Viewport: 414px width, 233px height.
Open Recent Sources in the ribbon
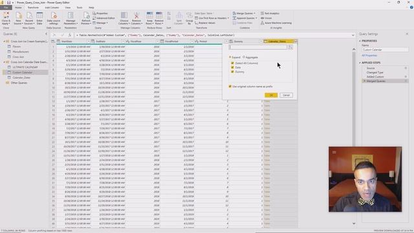pyautogui.click(x=29, y=18)
